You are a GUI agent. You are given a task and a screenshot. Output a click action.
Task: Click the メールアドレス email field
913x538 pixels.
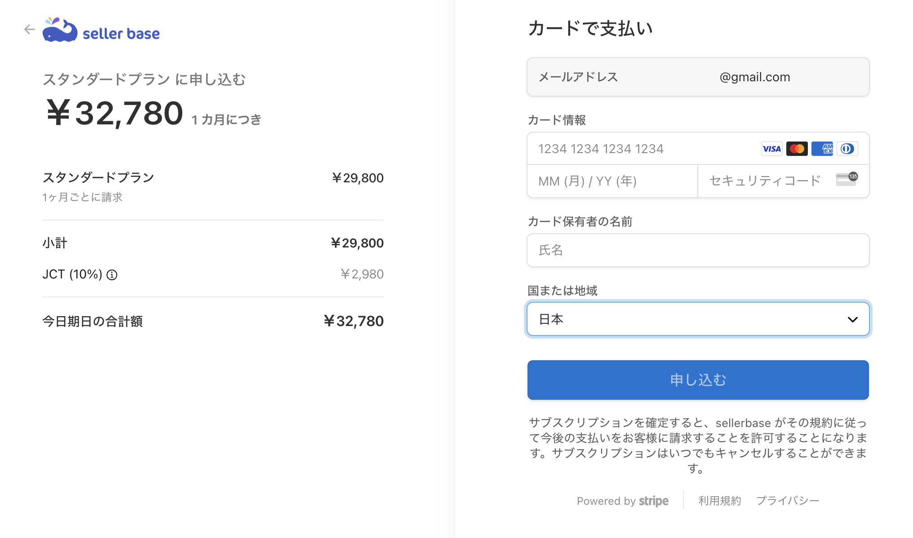[698, 77]
